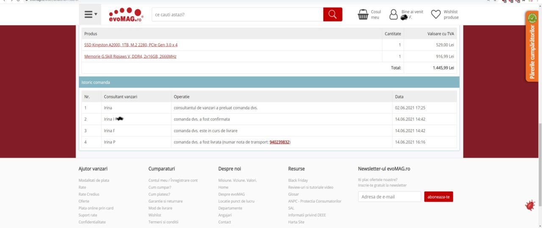The image size is (542, 228).
Task: Open 'Informatii privind DEEE' link
Action: tap(307, 215)
